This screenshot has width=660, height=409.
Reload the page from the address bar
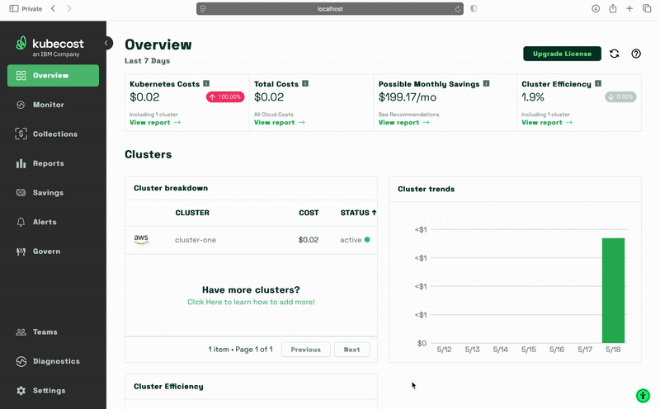tap(458, 9)
